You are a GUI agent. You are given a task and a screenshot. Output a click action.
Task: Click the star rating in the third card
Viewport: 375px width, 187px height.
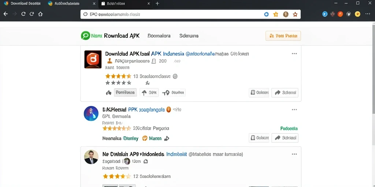point(117,176)
